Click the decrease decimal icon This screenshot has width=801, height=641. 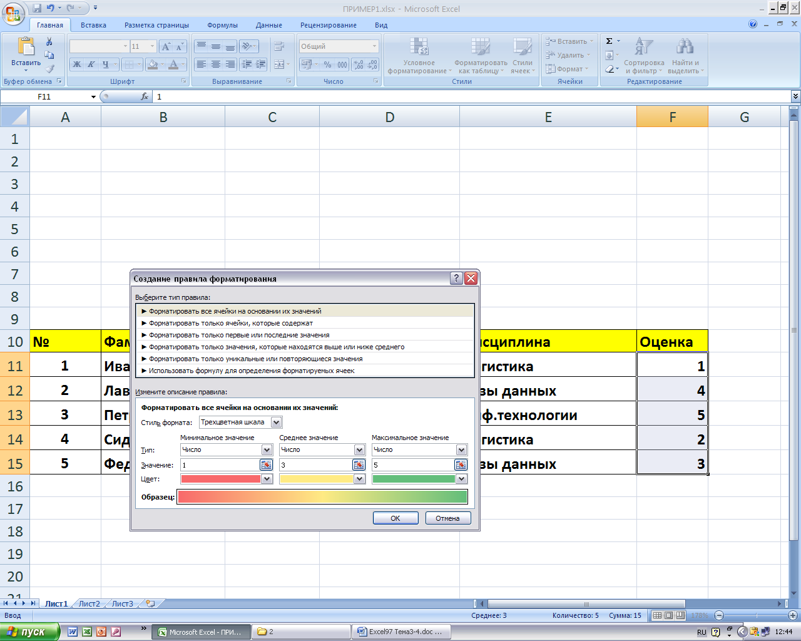click(x=372, y=64)
